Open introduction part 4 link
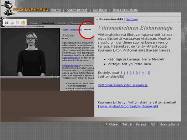The width and height of the screenshot is (187, 140). click(x=143, y=73)
